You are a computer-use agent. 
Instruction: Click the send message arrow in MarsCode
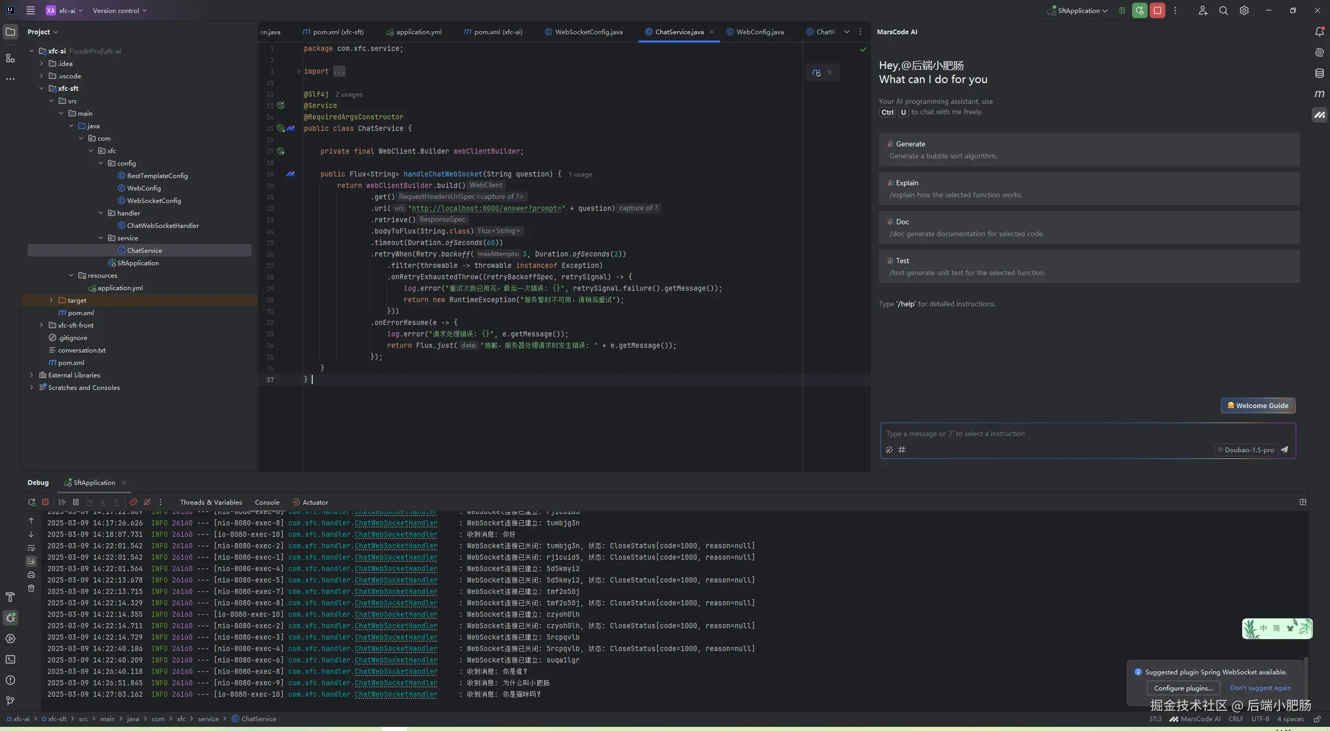tap(1284, 450)
